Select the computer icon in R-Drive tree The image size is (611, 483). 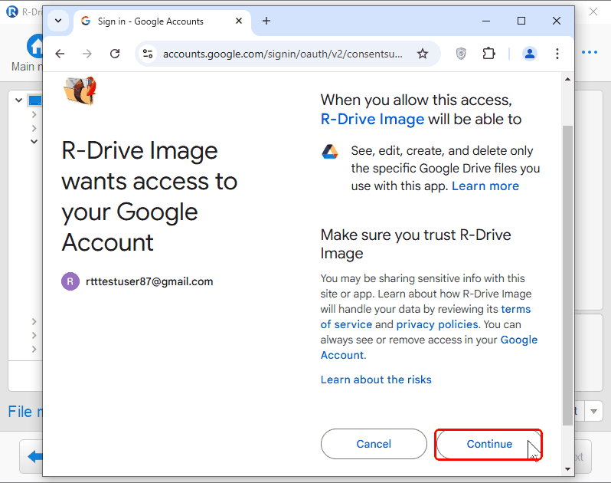click(34, 100)
